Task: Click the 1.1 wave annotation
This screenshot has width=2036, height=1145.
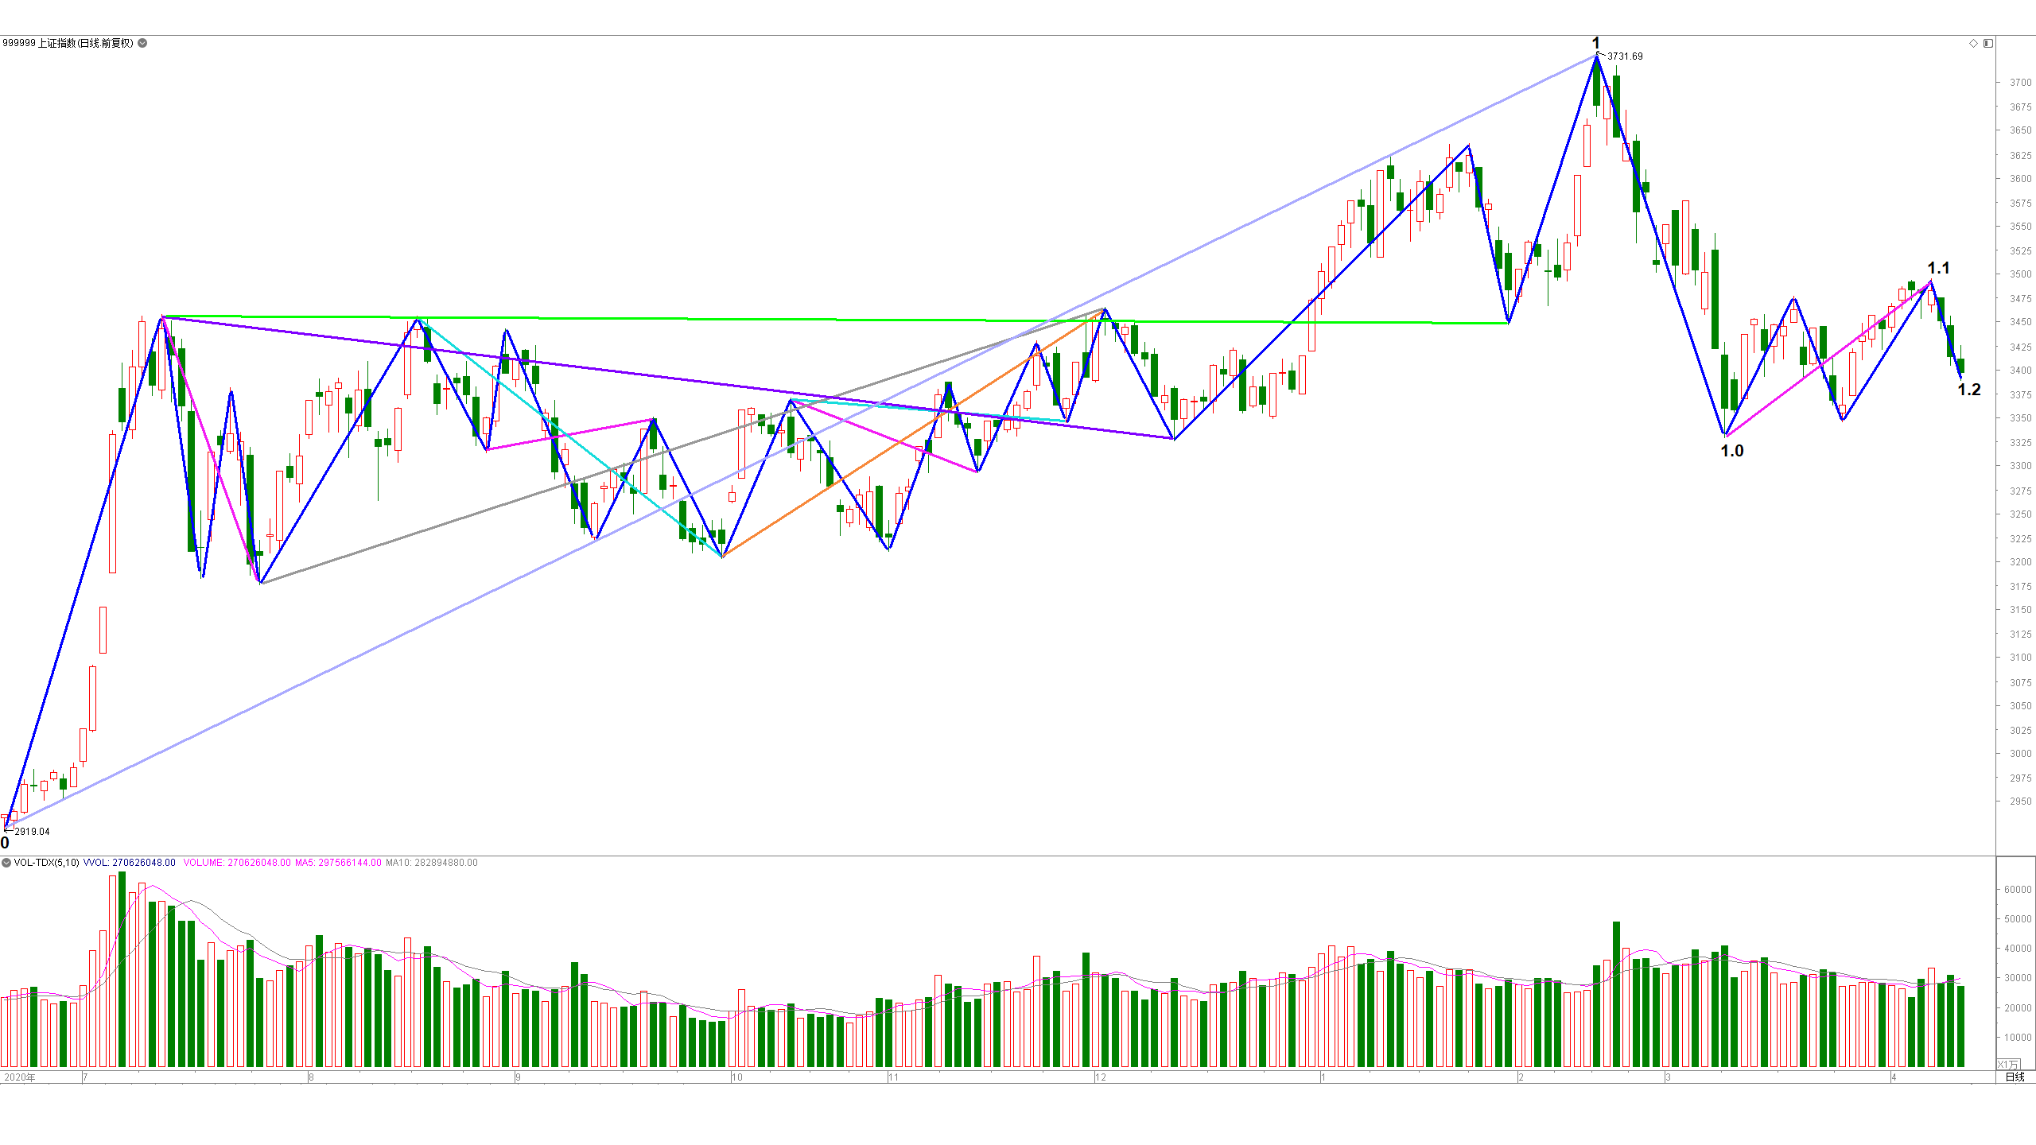Action: coord(1938,268)
